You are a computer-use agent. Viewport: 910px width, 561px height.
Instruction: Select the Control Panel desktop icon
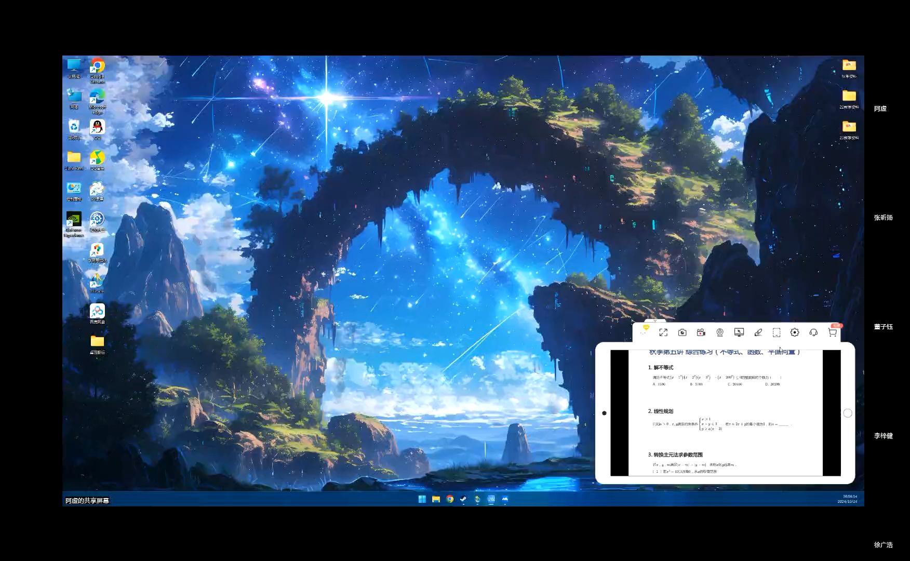point(74,191)
